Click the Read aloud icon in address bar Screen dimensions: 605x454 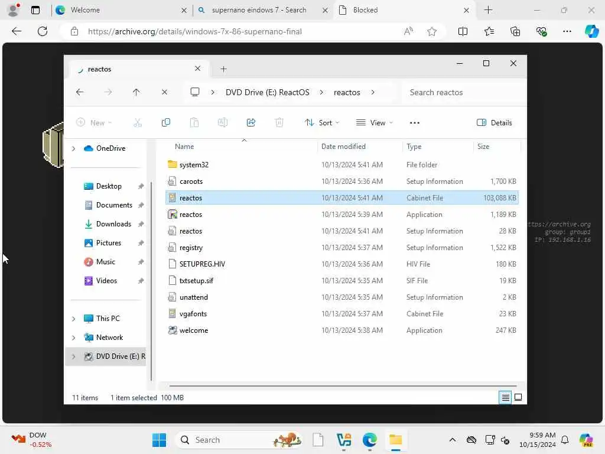(x=408, y=31)
